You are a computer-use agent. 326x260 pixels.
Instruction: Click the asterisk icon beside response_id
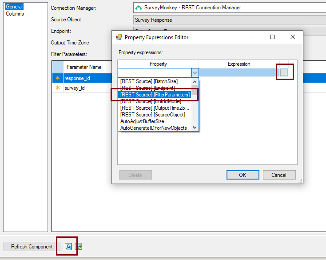click(x=57, y=78)
